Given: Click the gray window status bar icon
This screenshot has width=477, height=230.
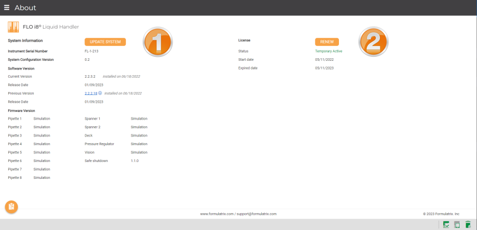Looking at the screenshot, I should 457,224.
